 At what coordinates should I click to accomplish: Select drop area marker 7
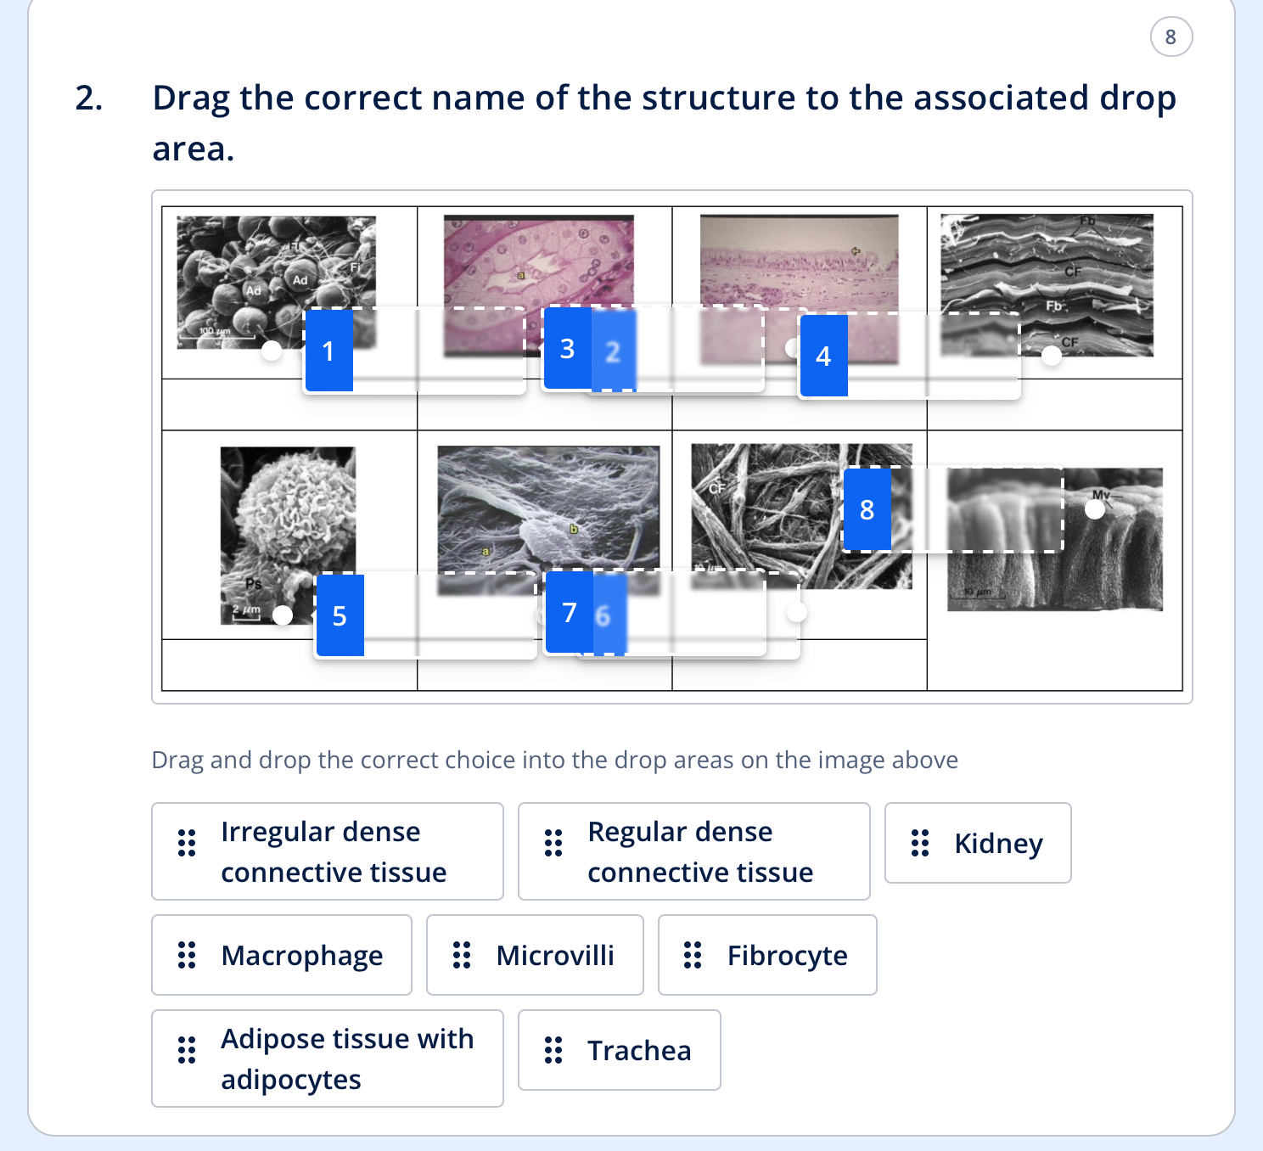point(570,613)
